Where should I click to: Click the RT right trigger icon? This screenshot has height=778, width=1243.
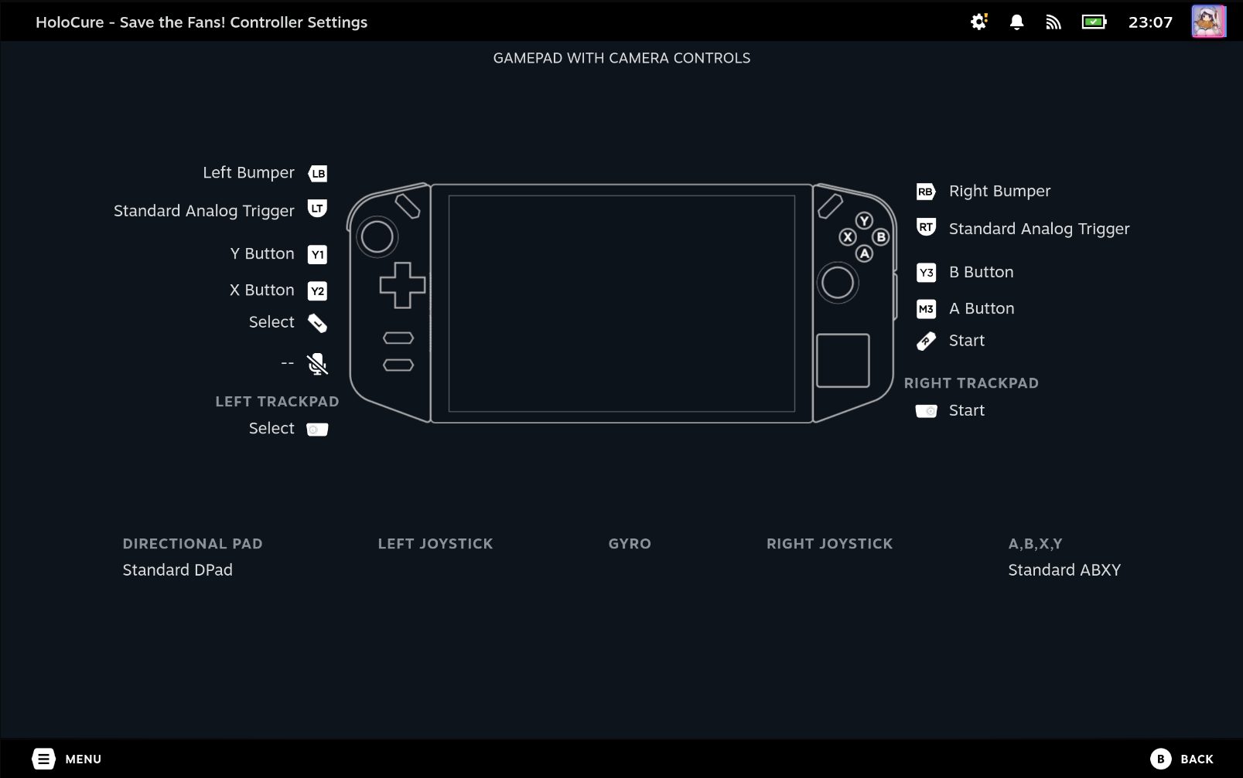tap(926, 227)
